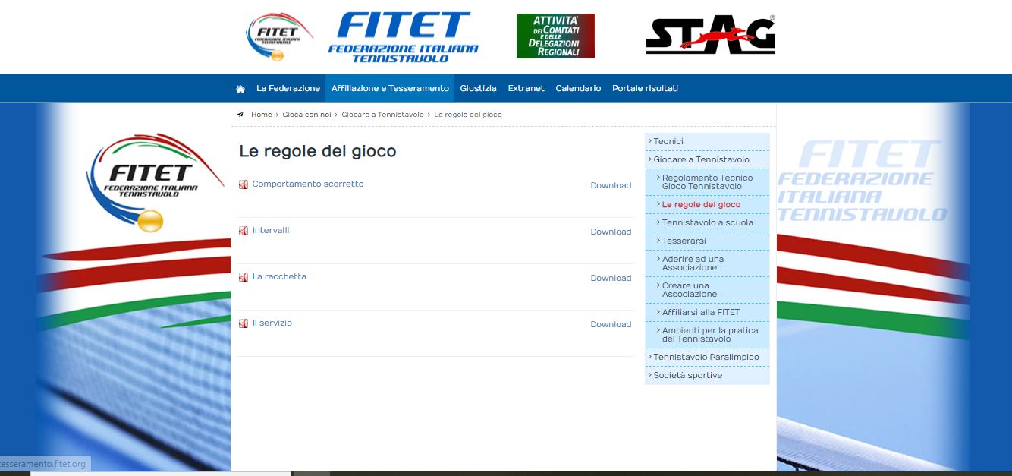The image size is (1012, 476).
Task: Open the Comportamento scorretto document link
Action: (x=308, y=184)
